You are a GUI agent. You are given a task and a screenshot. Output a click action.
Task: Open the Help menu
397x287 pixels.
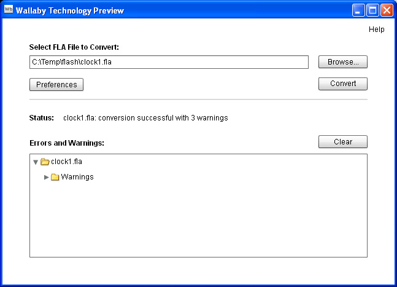(x=376, y=29)
